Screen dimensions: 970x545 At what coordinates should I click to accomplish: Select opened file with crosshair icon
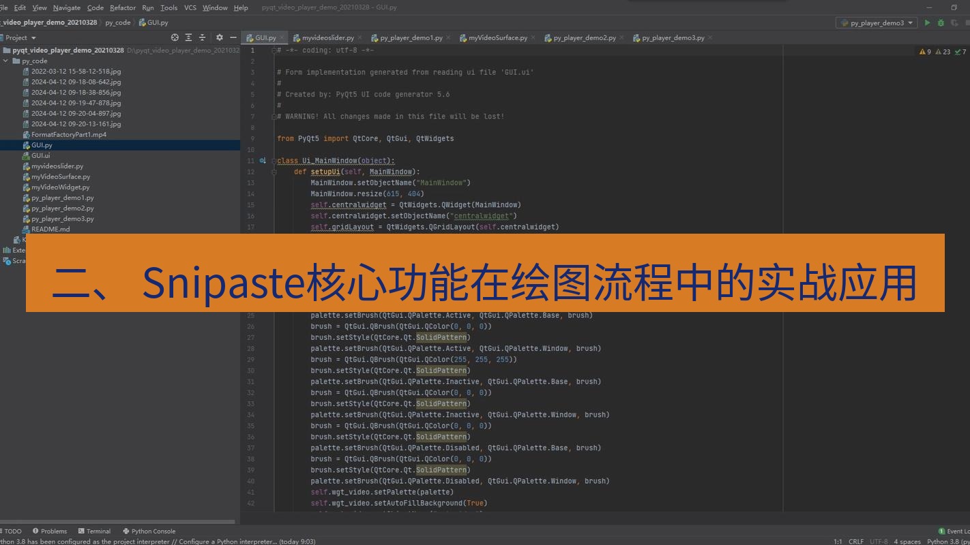pyautogui.click(x=175, y=37)
